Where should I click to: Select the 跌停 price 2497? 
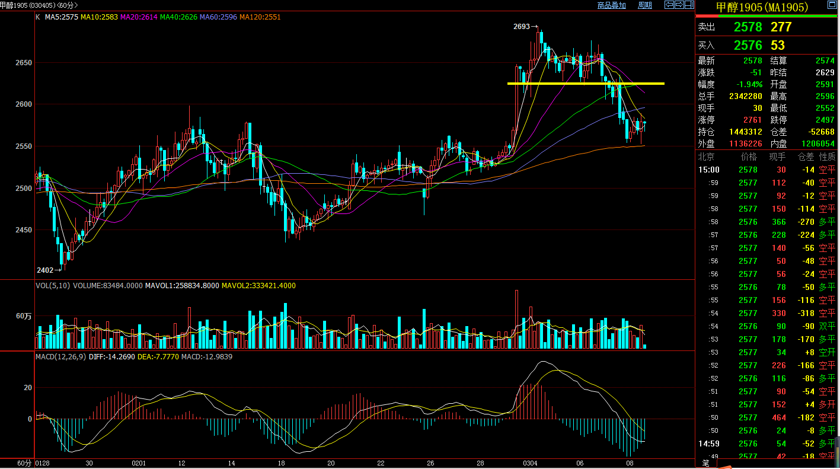(x=825, y=120)
